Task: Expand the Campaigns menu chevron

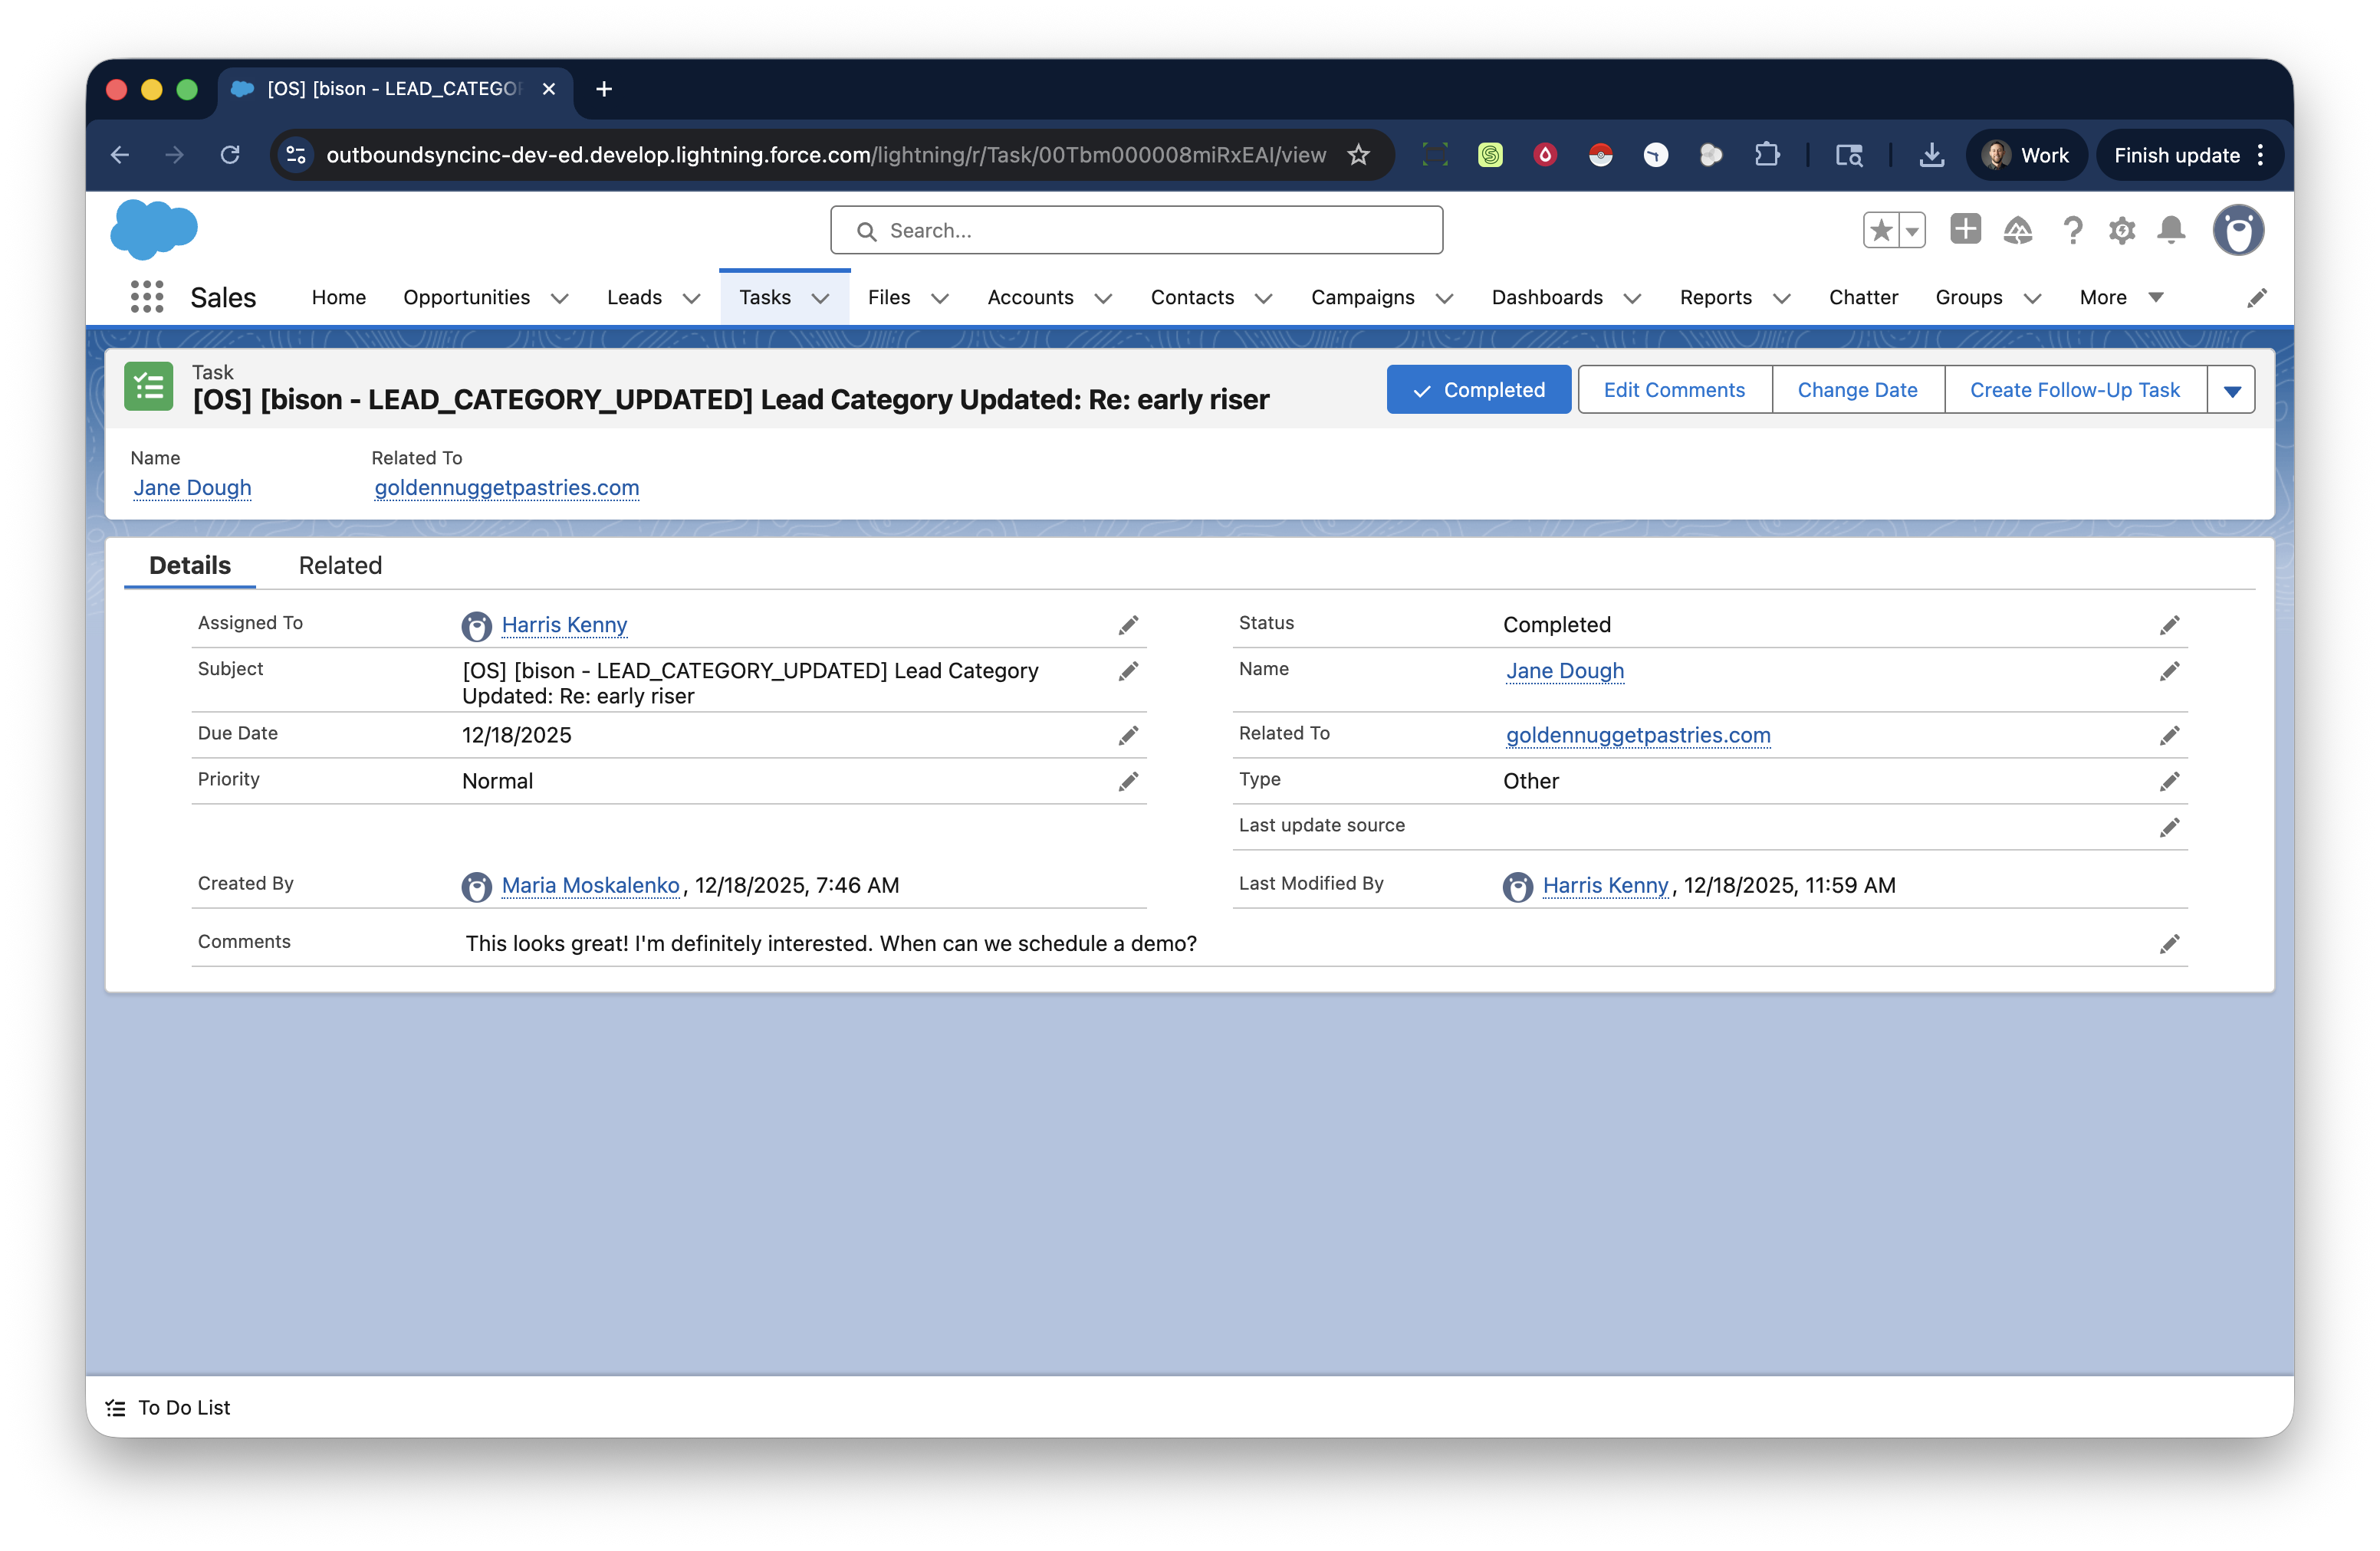Action: (x=1444, y=298)
